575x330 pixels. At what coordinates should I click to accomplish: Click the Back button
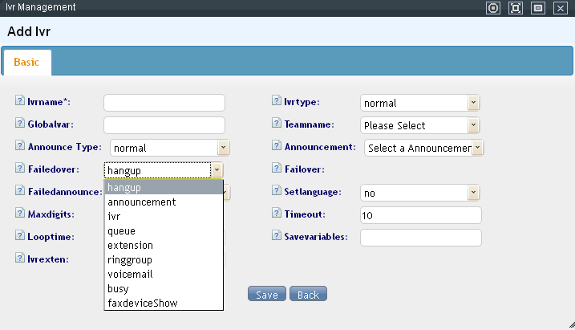[x=308, y=295]
